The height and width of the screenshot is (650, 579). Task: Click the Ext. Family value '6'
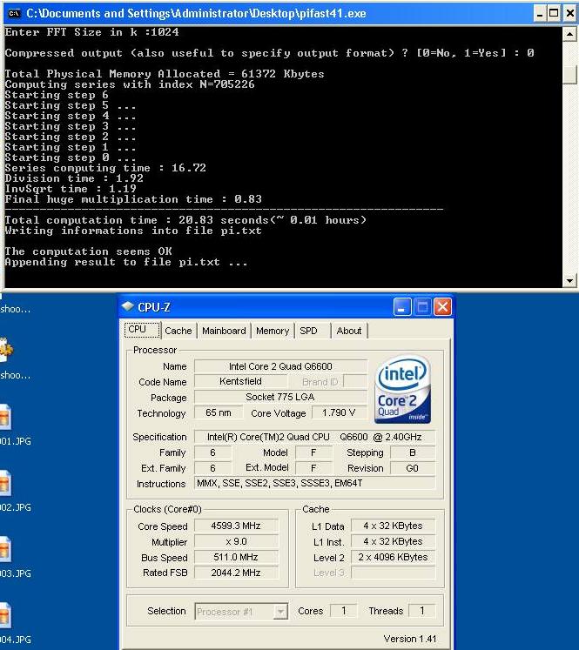pyautogui.click(x=212, y=468)
